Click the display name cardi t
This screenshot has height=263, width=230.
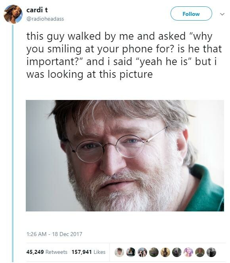[37, 10]
